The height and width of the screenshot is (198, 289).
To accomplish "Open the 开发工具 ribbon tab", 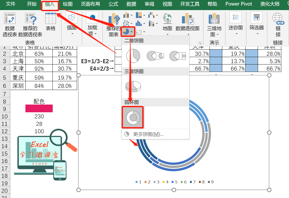I will click(190, 4).
